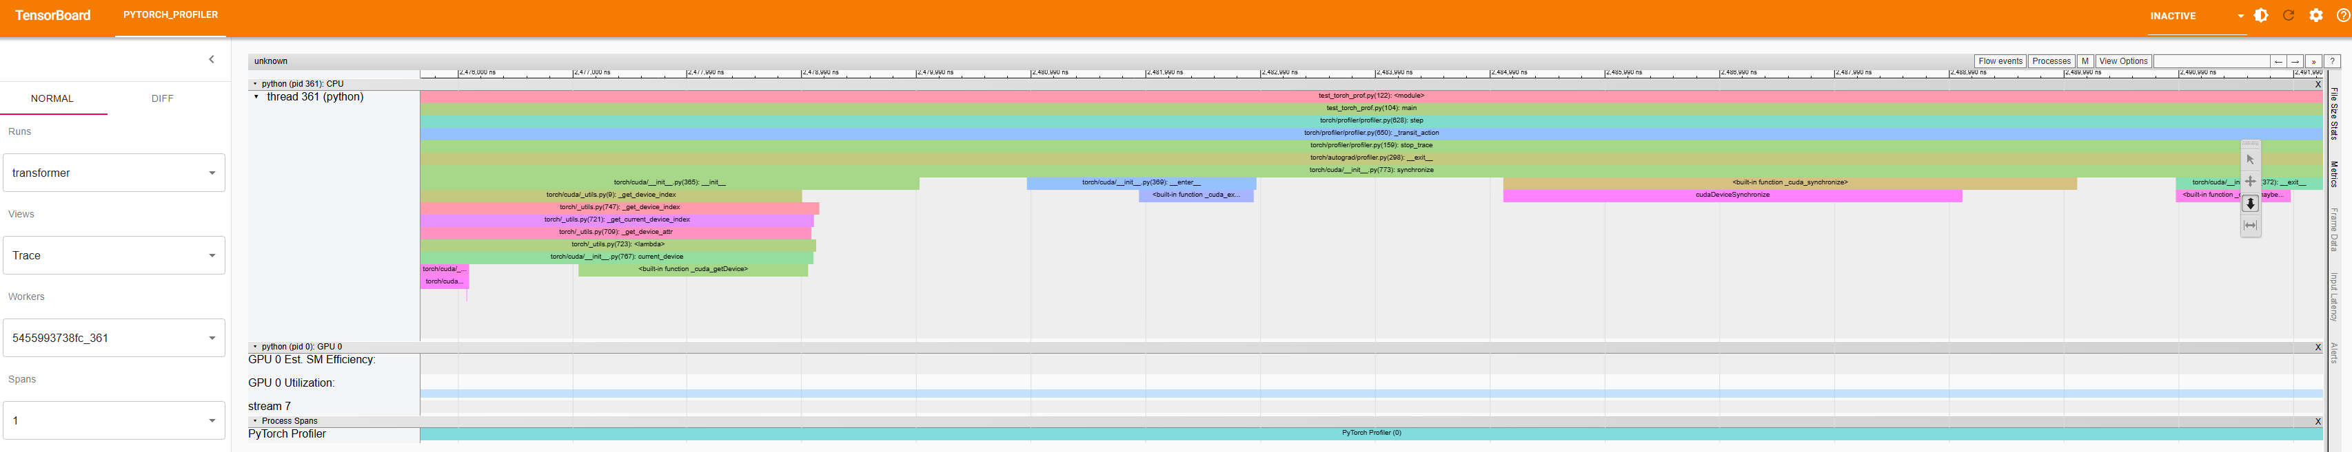Toggle the side drawer with the » button
Screen dimensions: 2352x452
[x=2313, y=61]
